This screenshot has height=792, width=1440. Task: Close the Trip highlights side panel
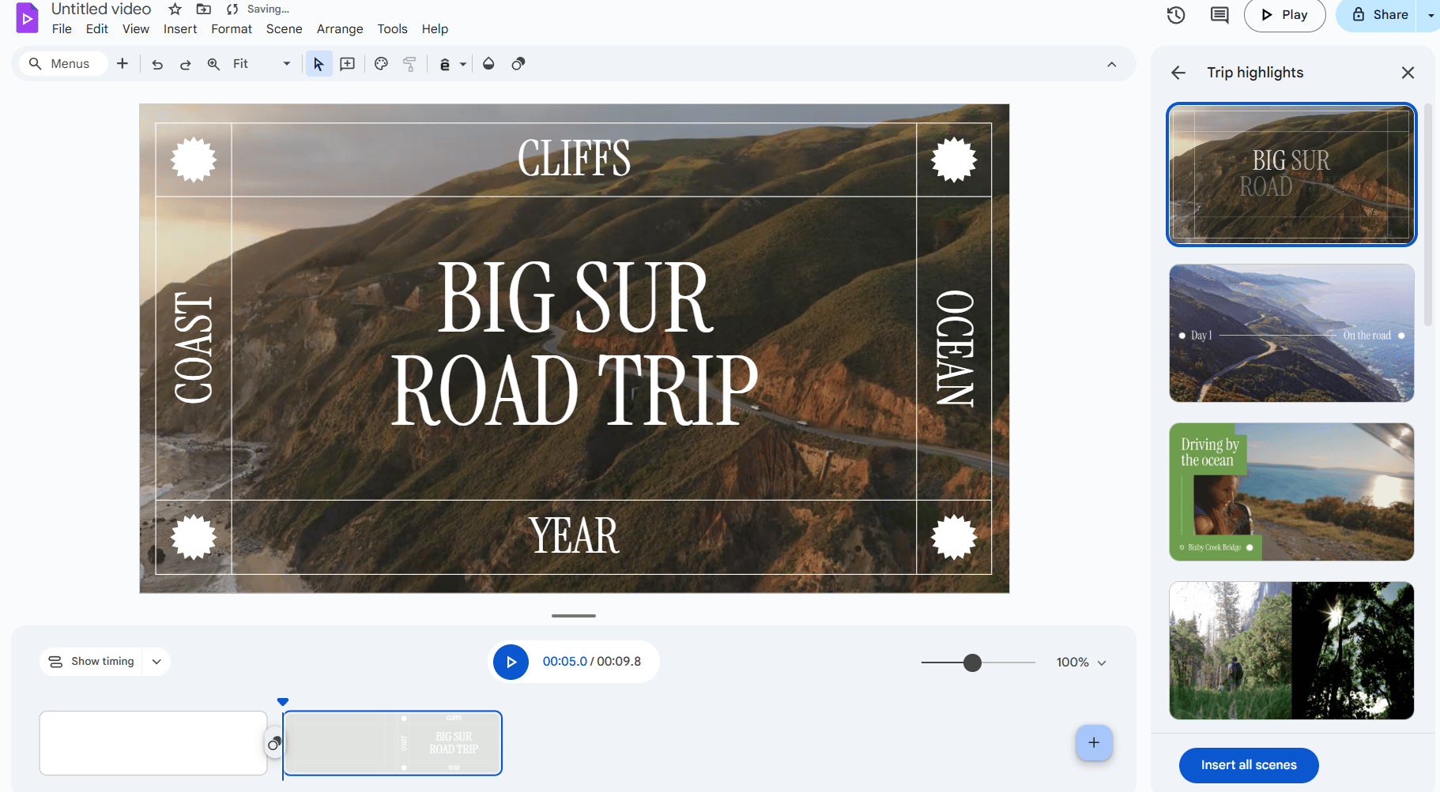tap(1408, 73)
